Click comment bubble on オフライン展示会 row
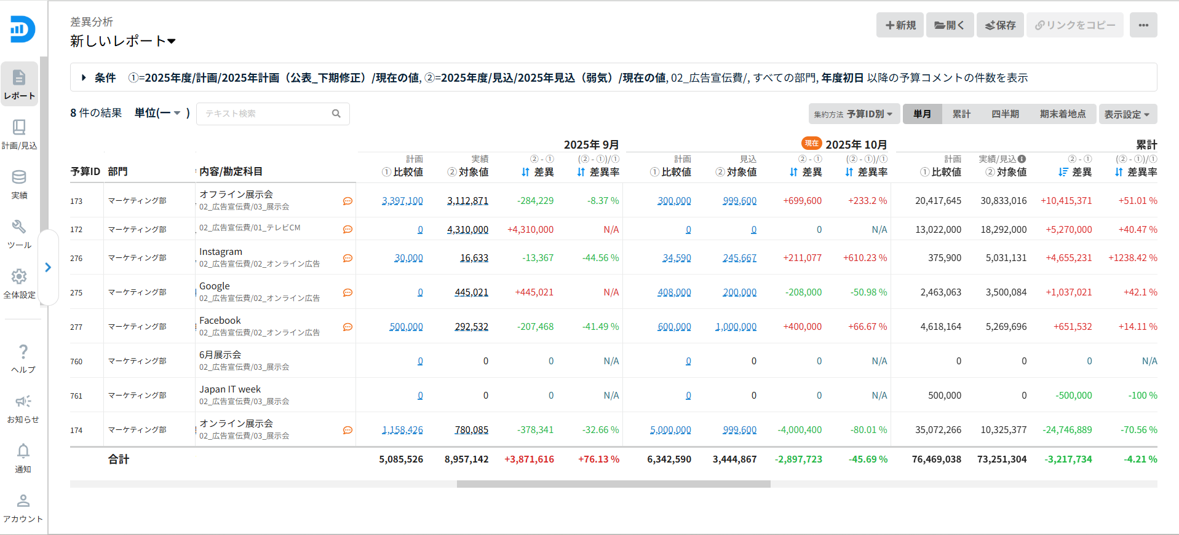This screenshot has height=535, width=1179. [x=347, y=201]
